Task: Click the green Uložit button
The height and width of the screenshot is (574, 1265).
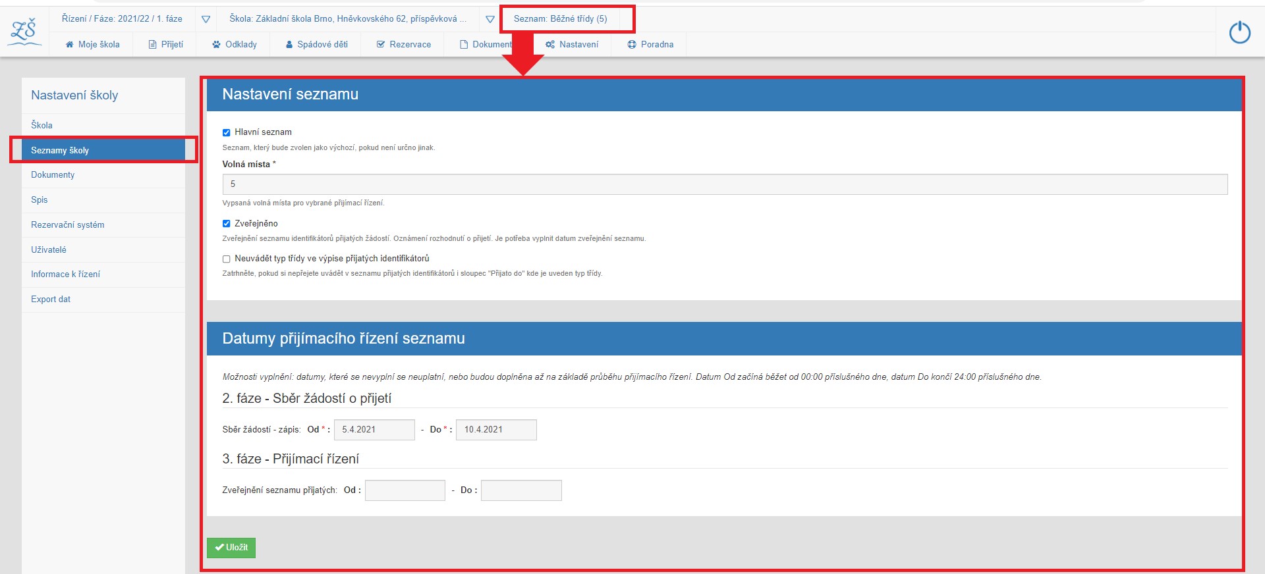Action: (x=231, y=548)
